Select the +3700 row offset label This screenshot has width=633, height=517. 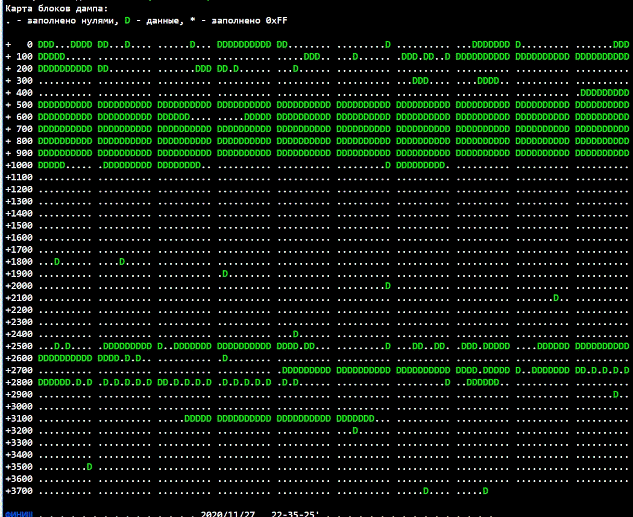[x=19, y=491]
